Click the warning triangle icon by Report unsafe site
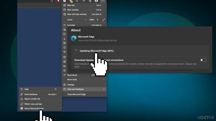The width and height of the screenshot is (216, 121). click(x=22, y=99)
